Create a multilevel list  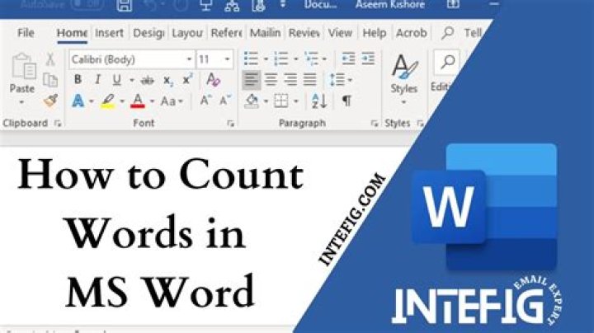pos(311,59)
